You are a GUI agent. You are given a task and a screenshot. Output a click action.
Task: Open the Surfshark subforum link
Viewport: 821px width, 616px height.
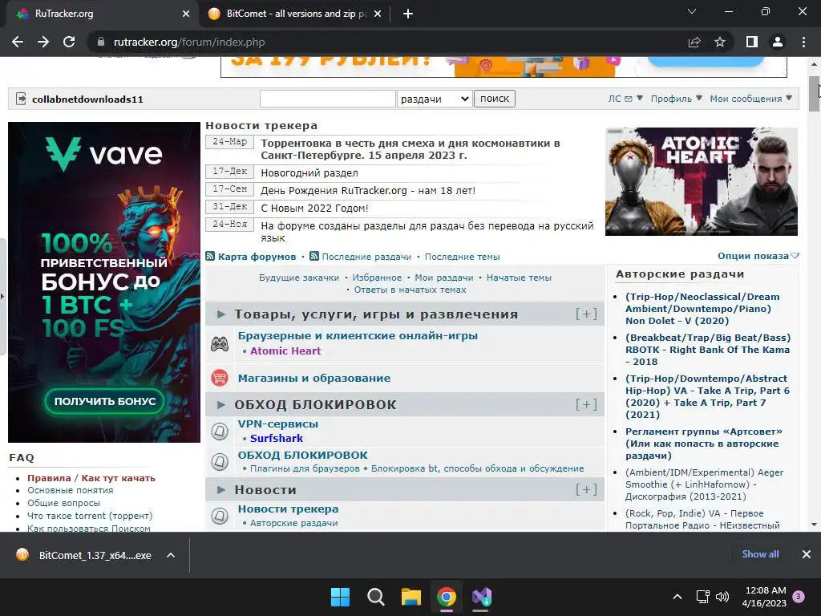pyautogui.click(x=276, y=438)
